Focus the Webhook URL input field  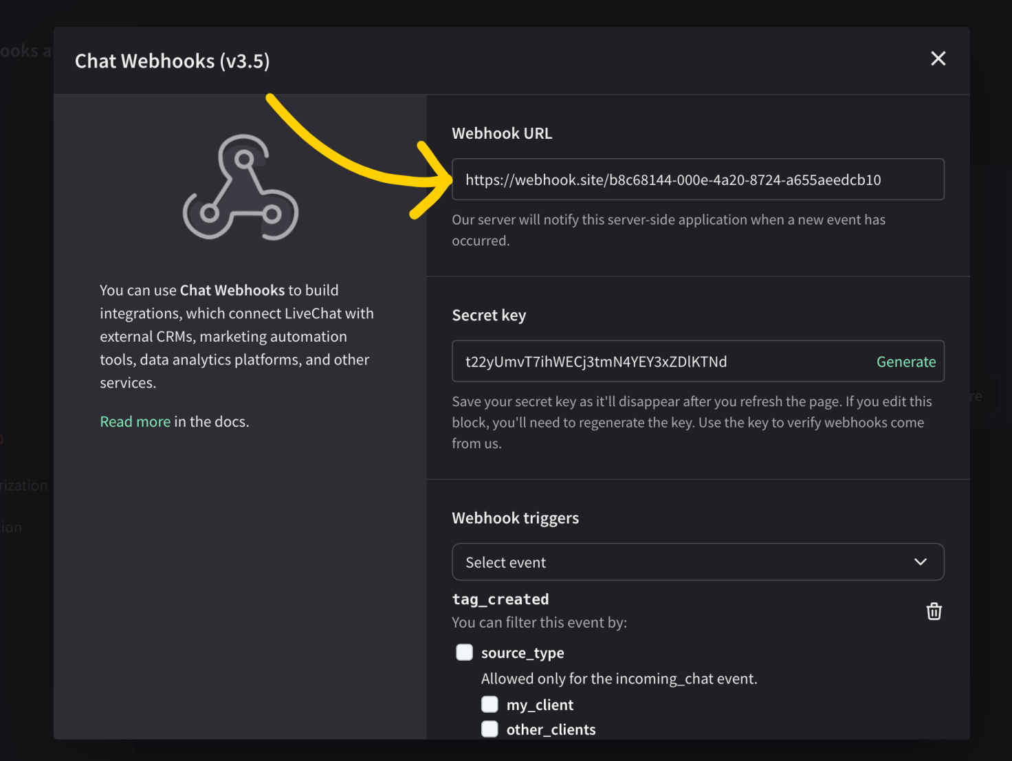[x=698, y=179]
